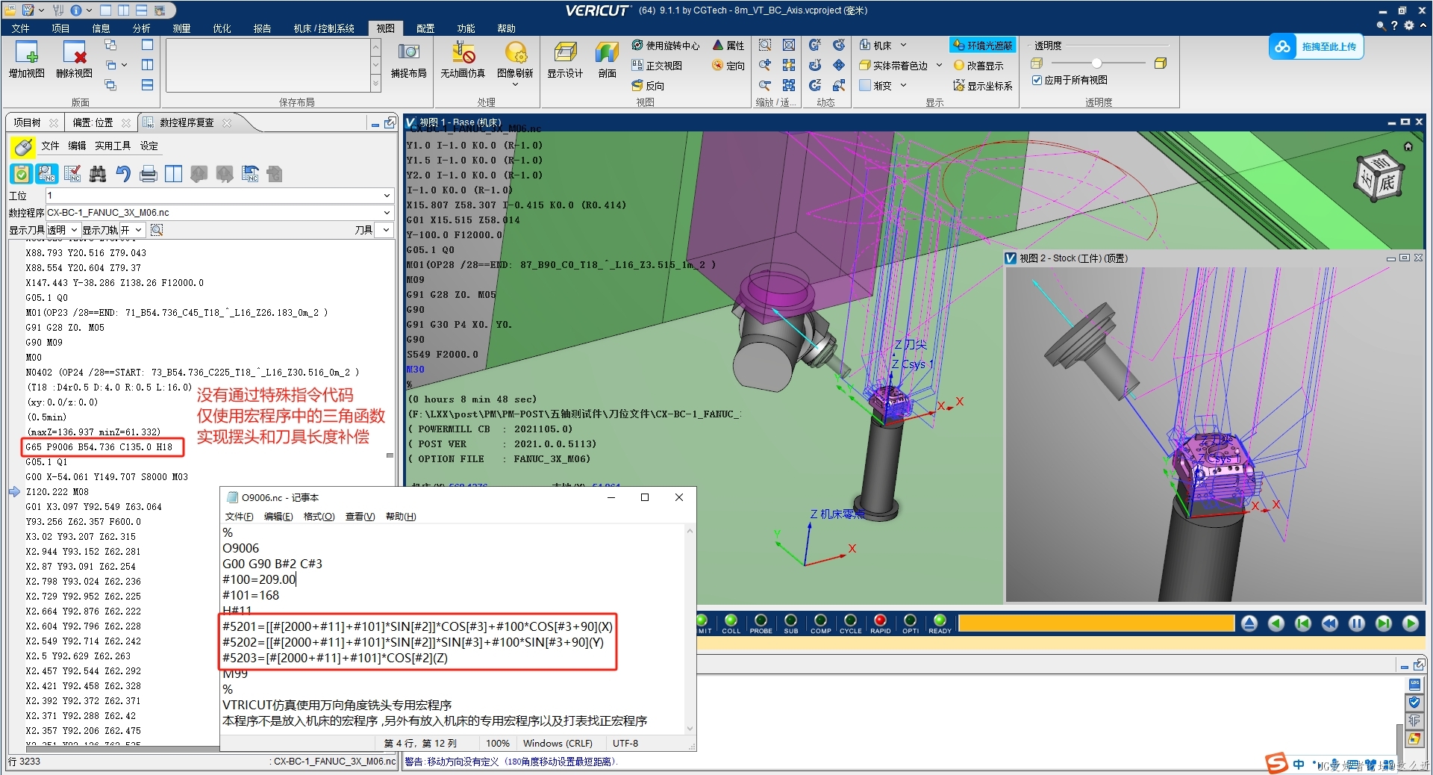
Task: Click the 删除视图 (delete view) icon
Action: tap(74, 52)
